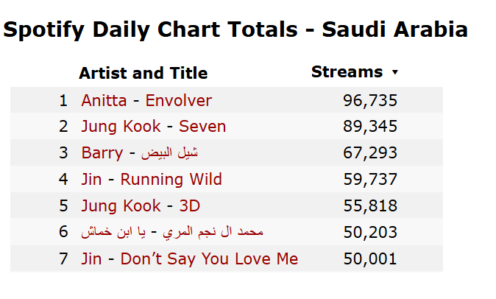Viewport: 496px width, 299px height.
Task: Open the Running Wild song link
Action: [171, 180]
